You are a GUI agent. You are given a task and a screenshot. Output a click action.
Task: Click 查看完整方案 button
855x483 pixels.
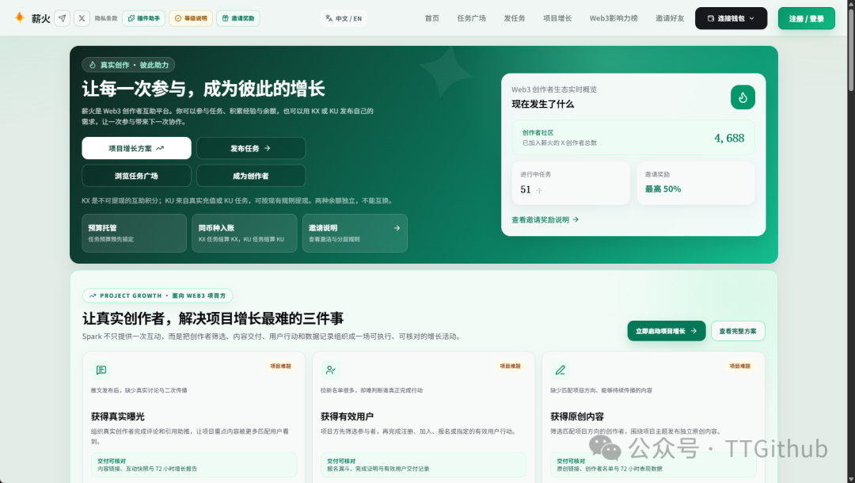(738, 331)
